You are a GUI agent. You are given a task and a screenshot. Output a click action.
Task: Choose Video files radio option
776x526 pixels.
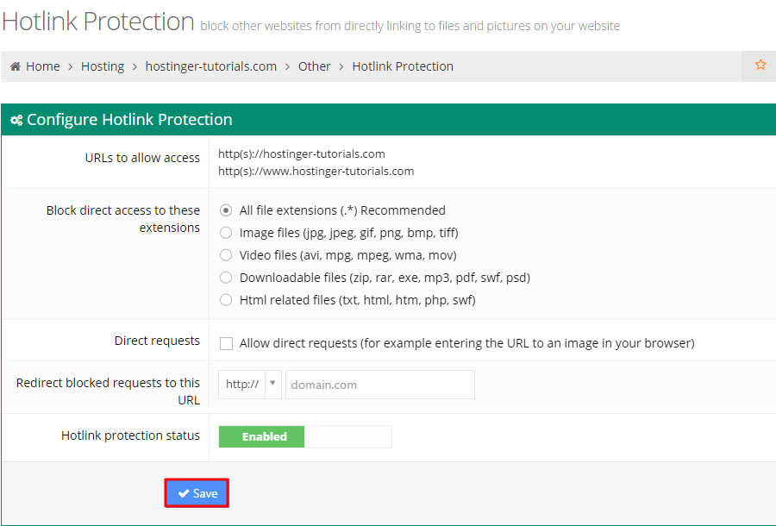226,255
